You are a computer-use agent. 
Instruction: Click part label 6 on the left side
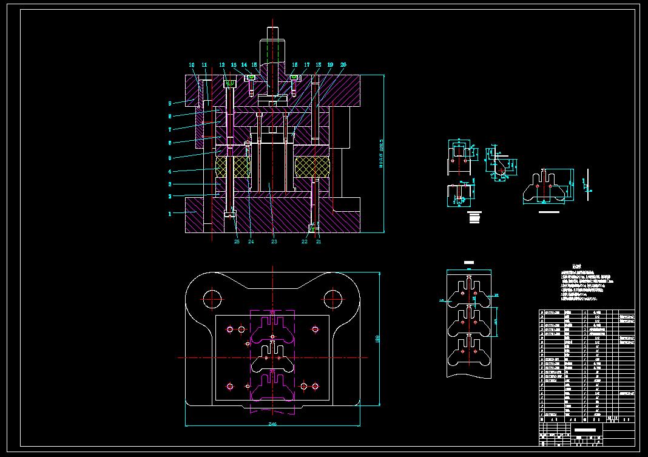click(x=169, y=143)
